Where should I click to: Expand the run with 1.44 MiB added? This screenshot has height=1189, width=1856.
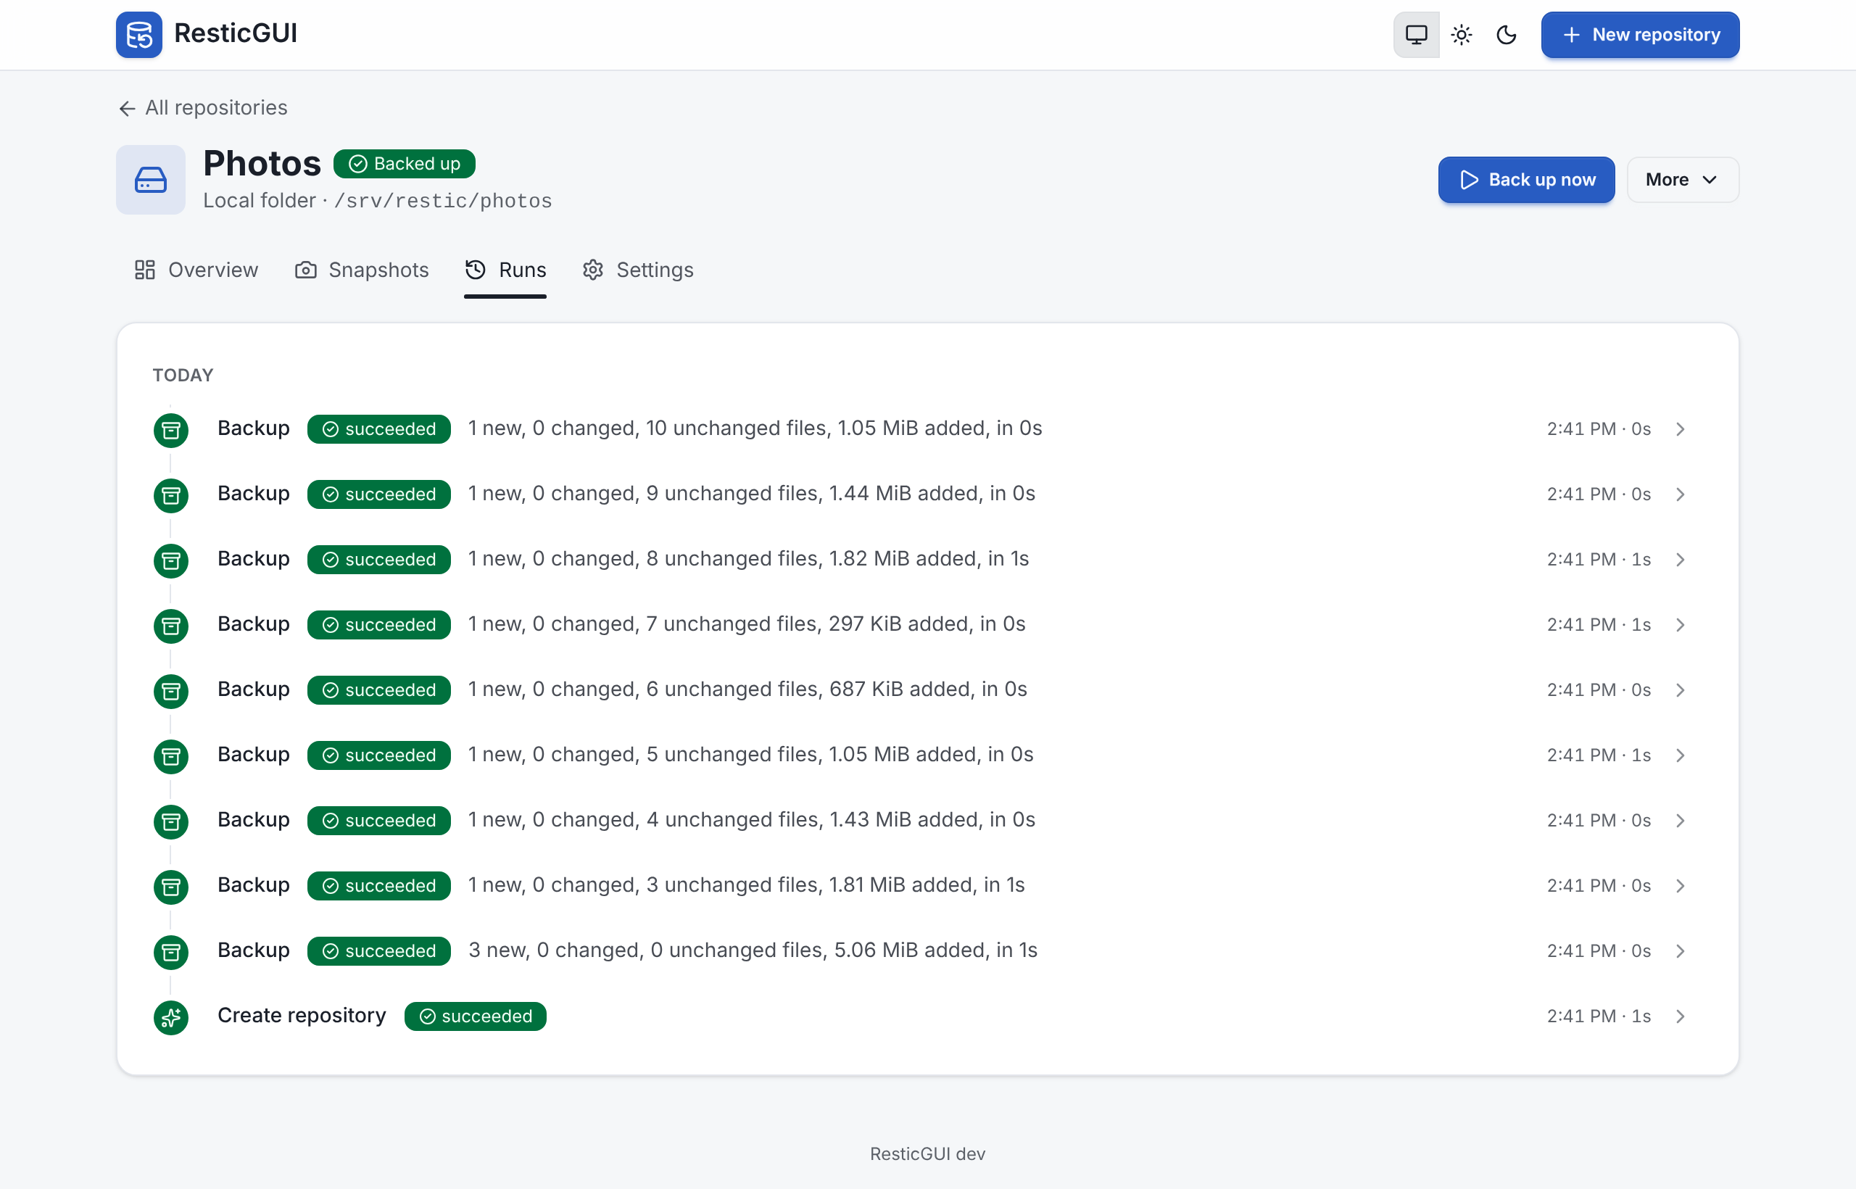click(1680, 494)
